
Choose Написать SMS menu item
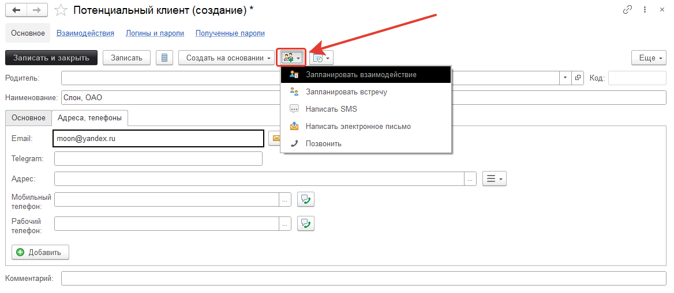(x=332, y=109)
